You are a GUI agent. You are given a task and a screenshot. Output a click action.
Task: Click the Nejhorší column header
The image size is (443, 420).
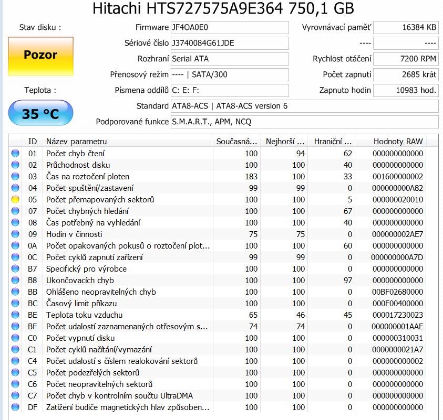(x=285, y=141)
